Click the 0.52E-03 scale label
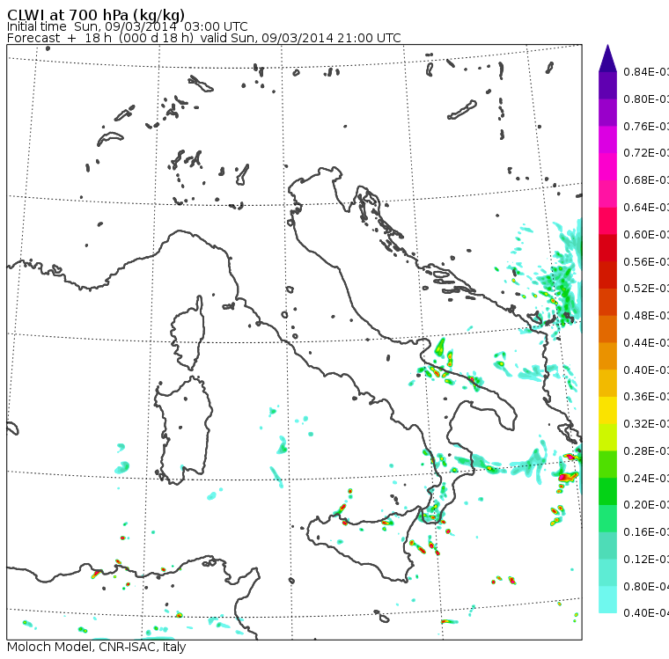This screenshot has width=669, height=659. pyautogui.click(x=646, y=289)
